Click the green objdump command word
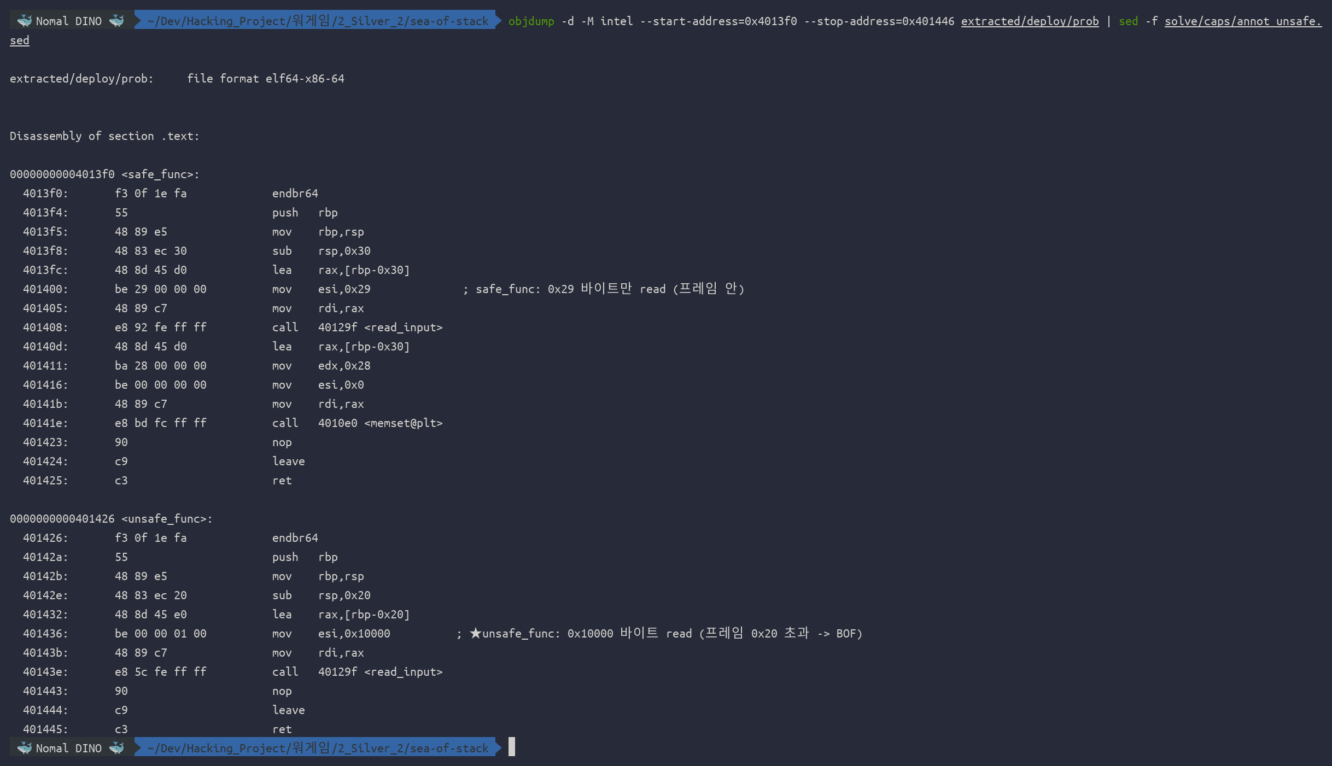 coord(531,21)
